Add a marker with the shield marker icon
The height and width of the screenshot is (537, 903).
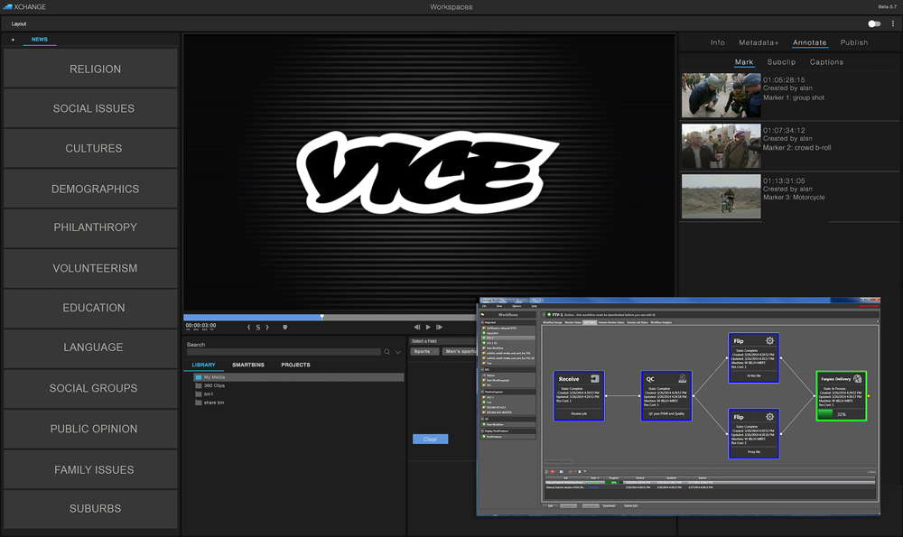click(285, 328)
